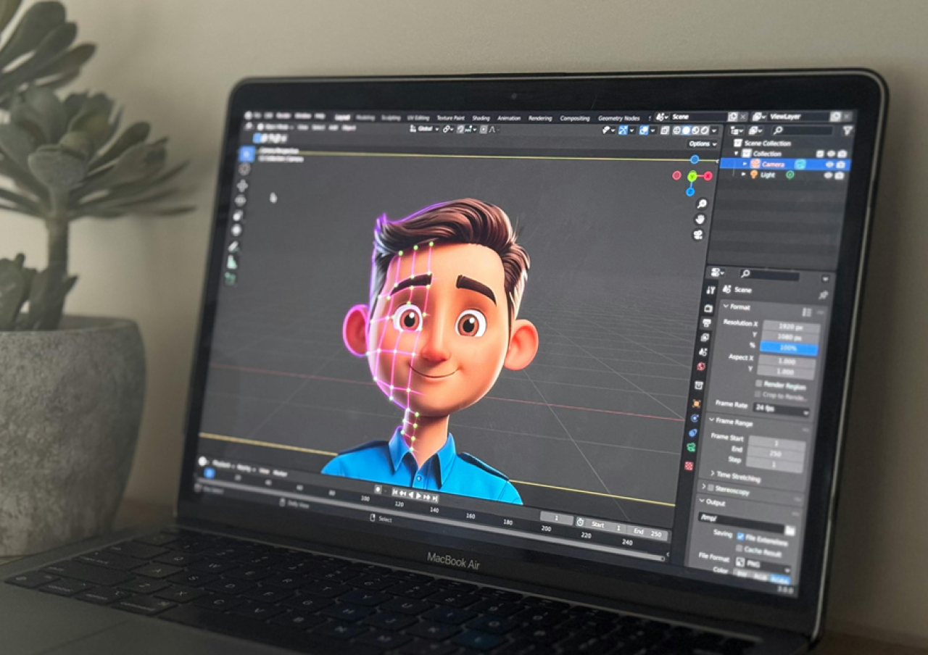Screen dimensions: 928x655
Task: Activate the Select Box tool
Action: coord(246,154)
